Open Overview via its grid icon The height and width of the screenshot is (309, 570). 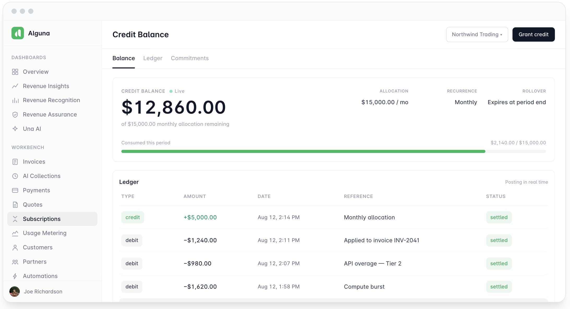[x=15, y=72]
